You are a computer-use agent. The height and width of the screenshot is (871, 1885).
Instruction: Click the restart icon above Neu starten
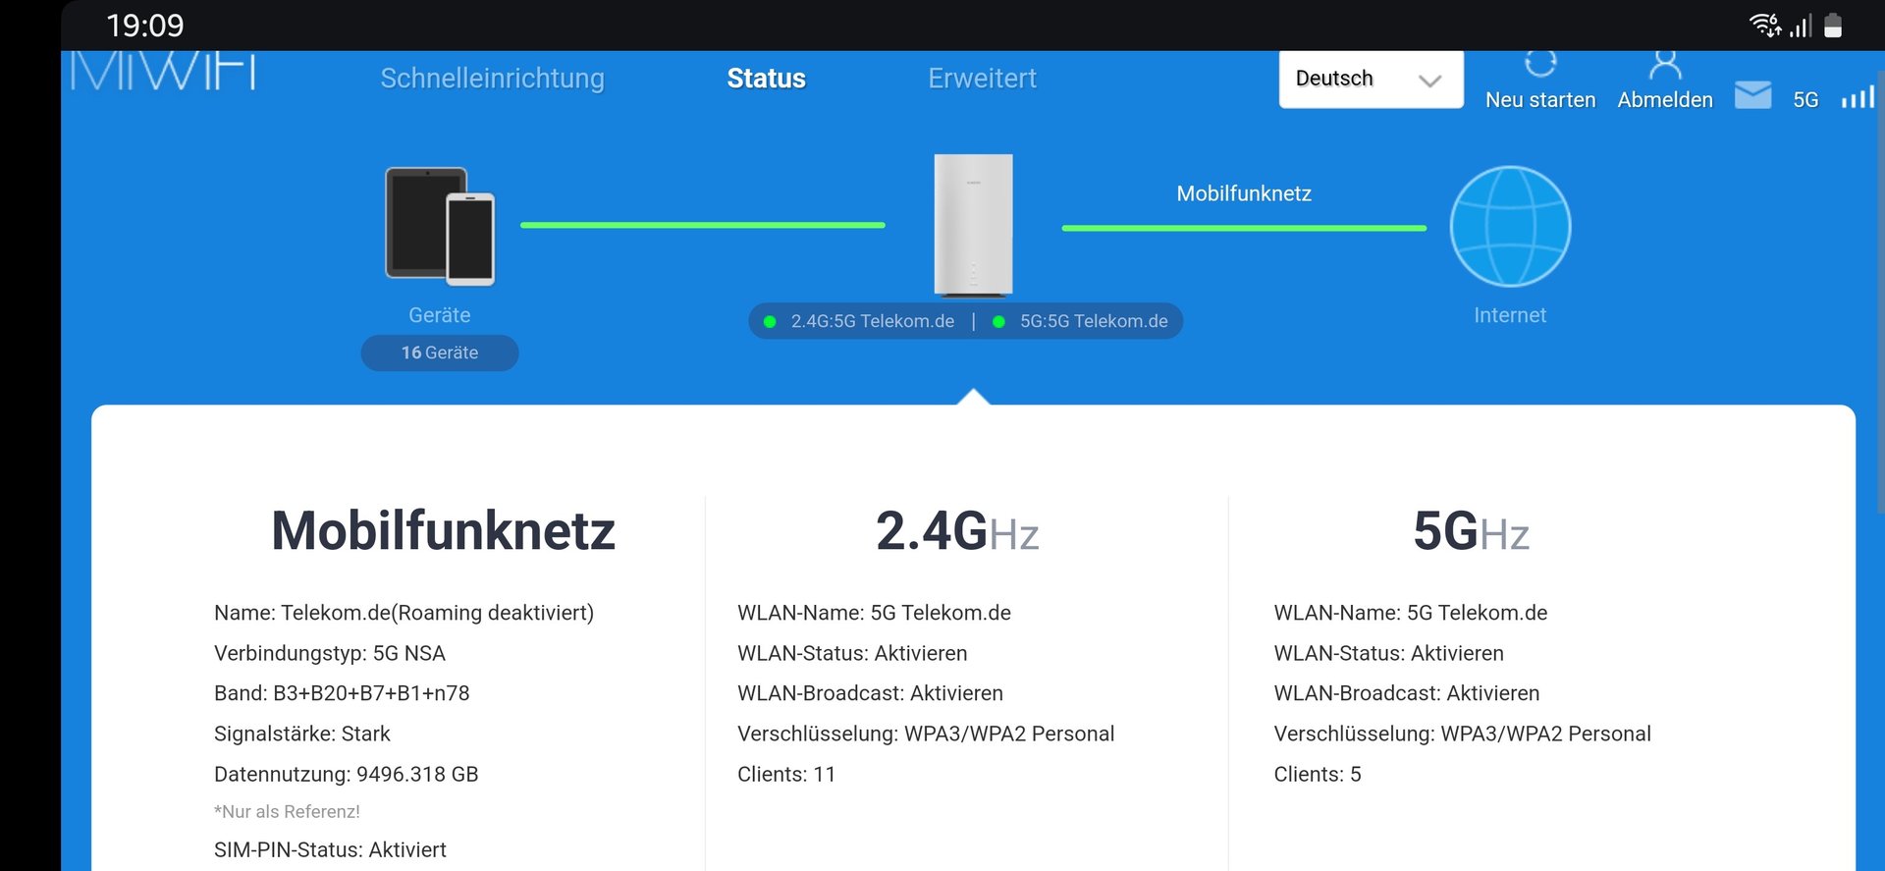coord(1540,64)
